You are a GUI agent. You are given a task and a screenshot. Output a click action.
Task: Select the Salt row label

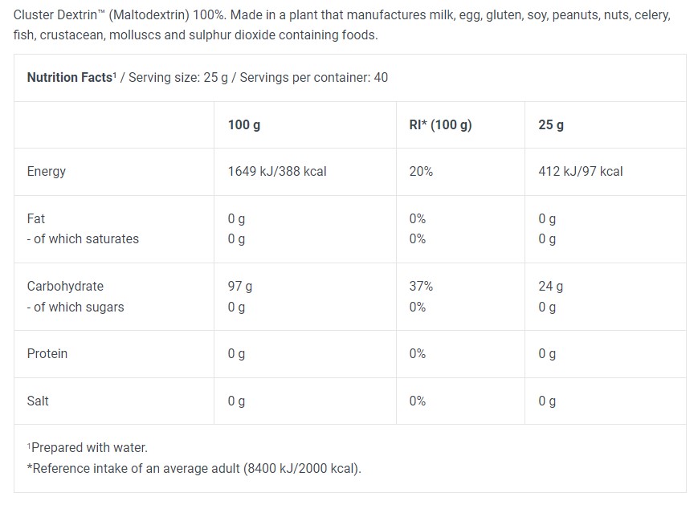pyautogui.click(x=38, y=401)
